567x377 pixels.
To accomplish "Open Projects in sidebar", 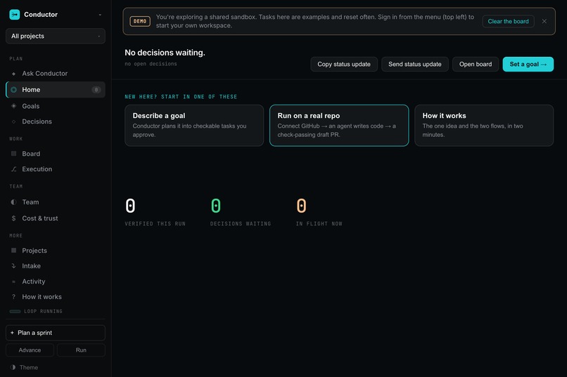I will [56, 251].
